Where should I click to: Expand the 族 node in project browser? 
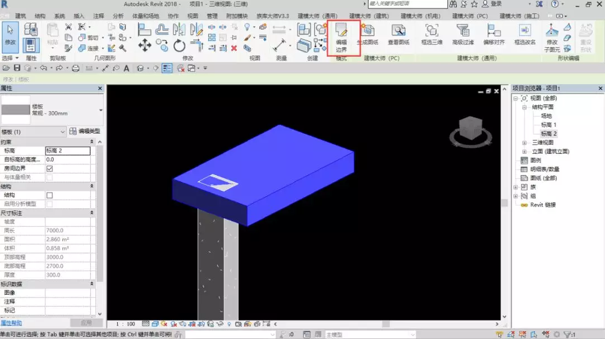click(516, 187)
